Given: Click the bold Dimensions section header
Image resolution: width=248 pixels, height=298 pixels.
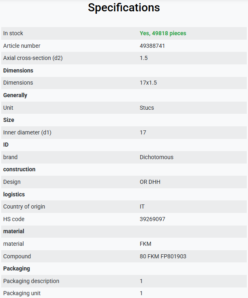Looking at the screenshot, I should coord(18,70).
